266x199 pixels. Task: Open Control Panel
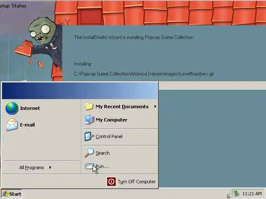coord(121,136)
